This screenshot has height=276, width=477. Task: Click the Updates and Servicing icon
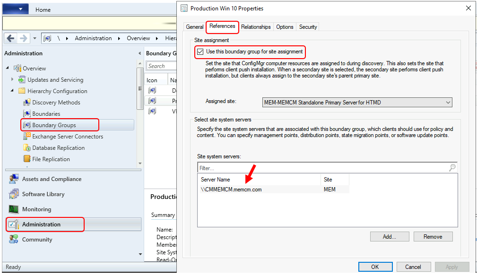(22, 80)
